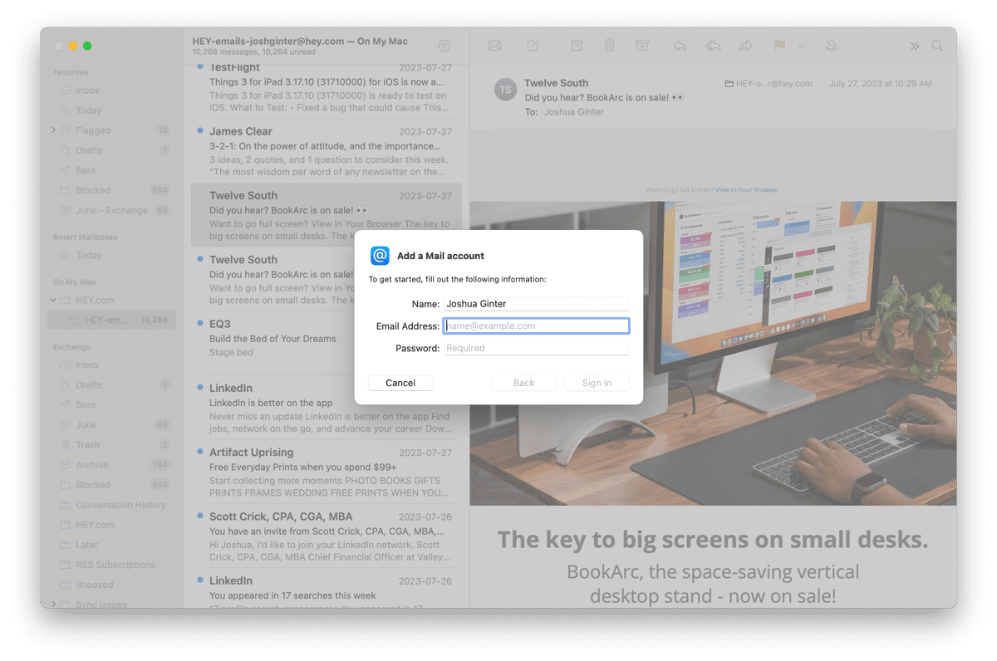Click the Reply All double-arrow icon

coord(713,46)
